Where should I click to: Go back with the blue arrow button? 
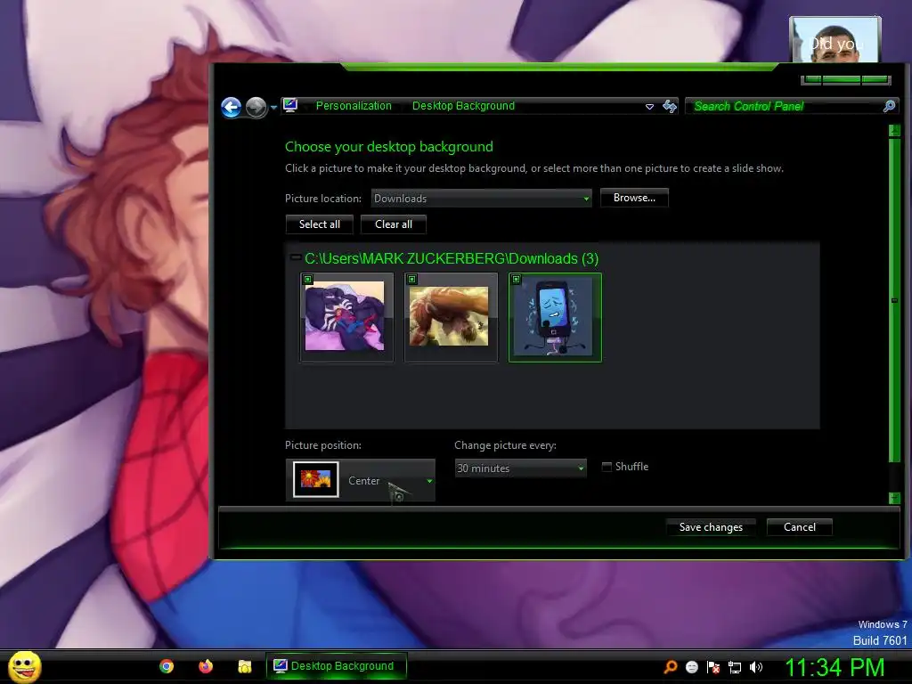pos(231,107)
